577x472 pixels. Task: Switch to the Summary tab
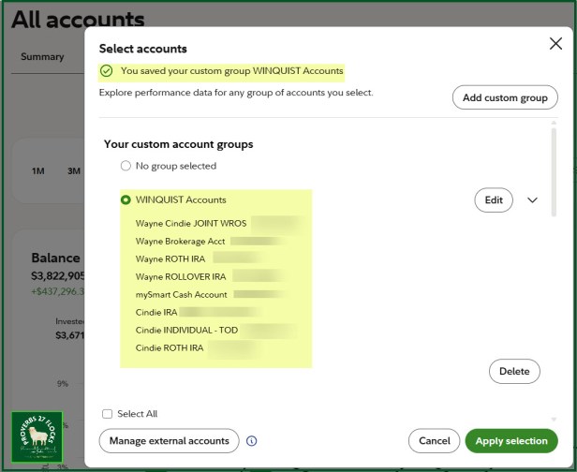click(x=42, y=56)
